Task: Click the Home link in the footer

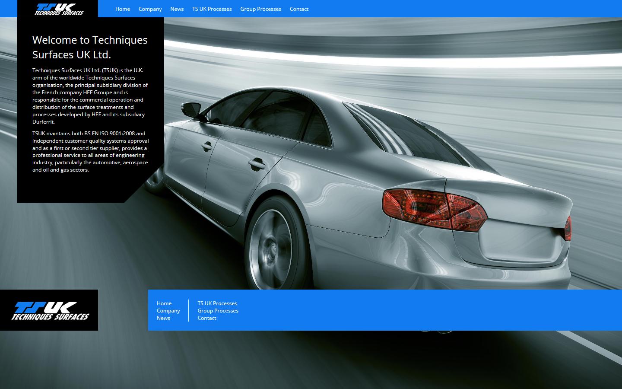Action: coord(164,303)
